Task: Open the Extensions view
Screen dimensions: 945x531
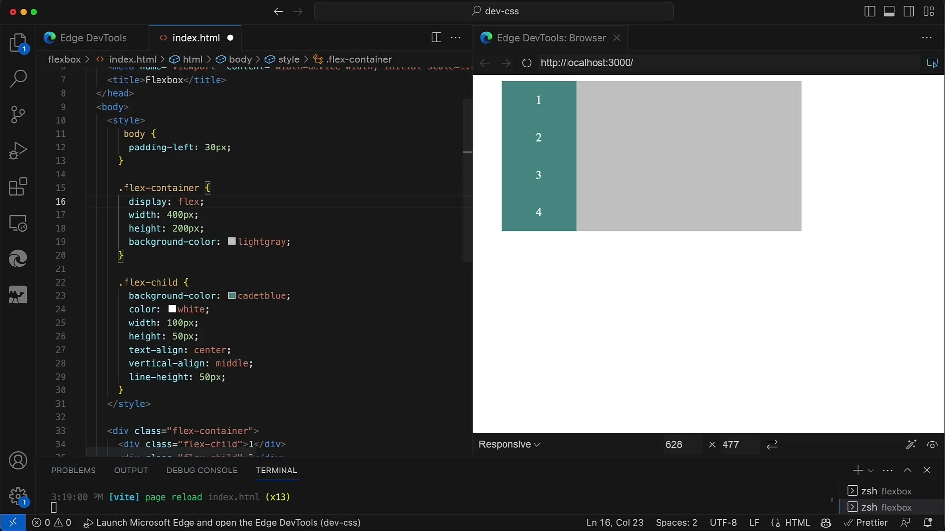Action: pyautogui.click(x=18, y=187)
